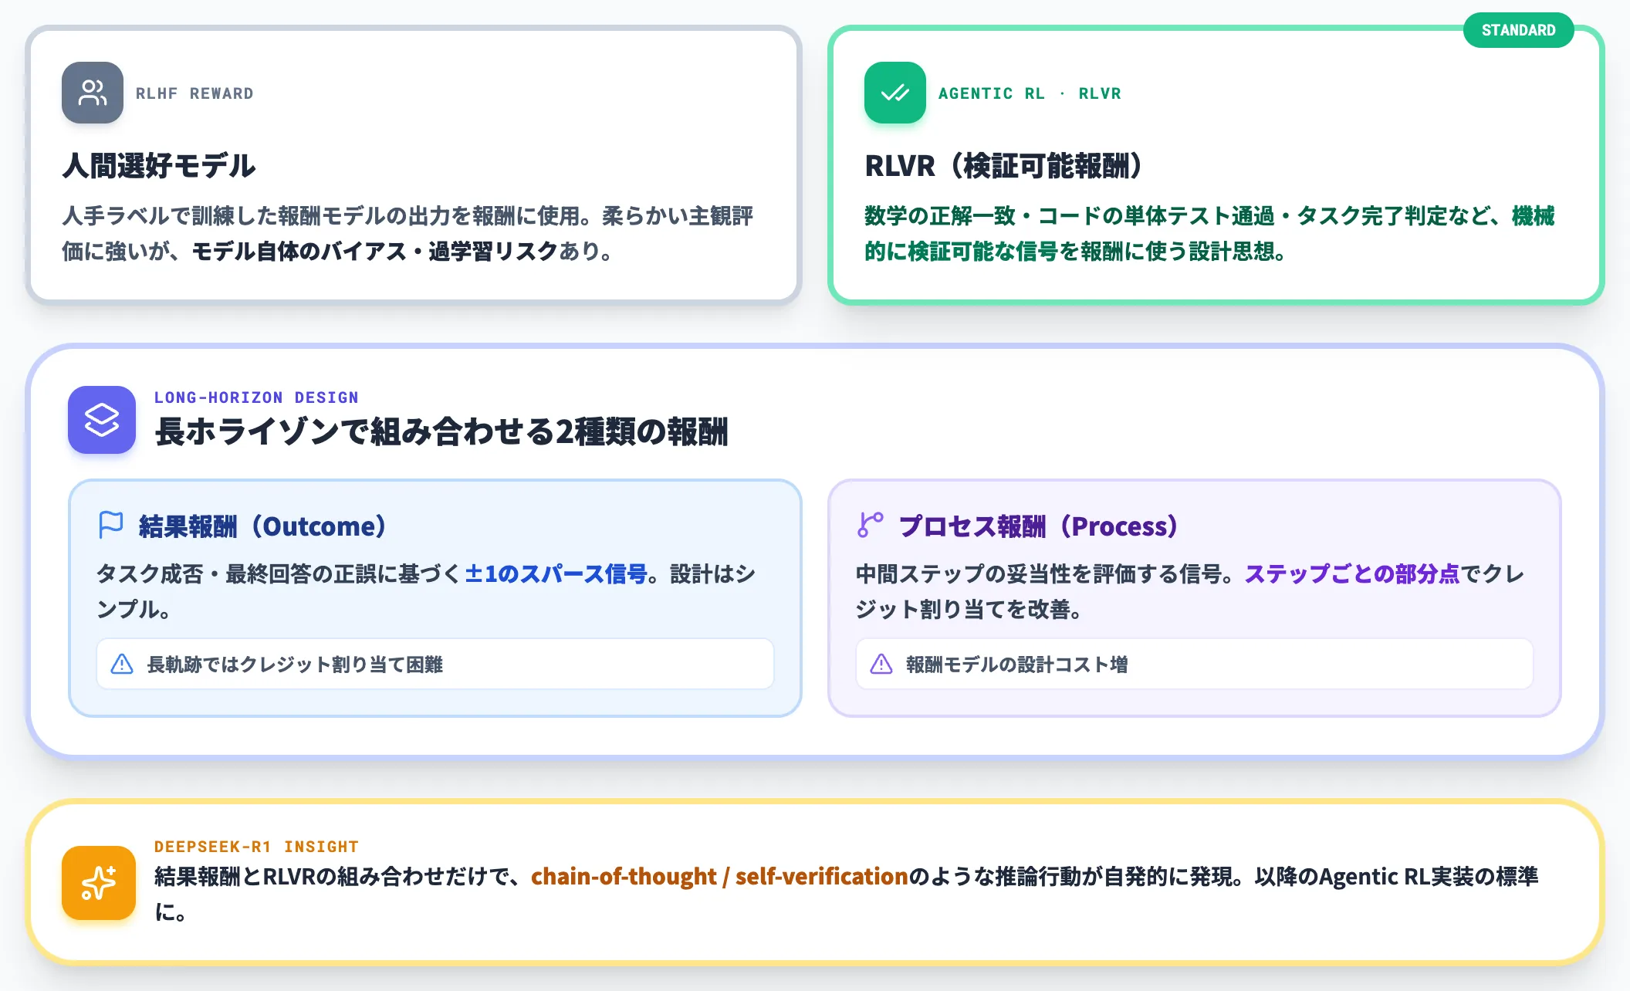Click the orange sparkles icon on the DeepSeek card

coord(99,883)
